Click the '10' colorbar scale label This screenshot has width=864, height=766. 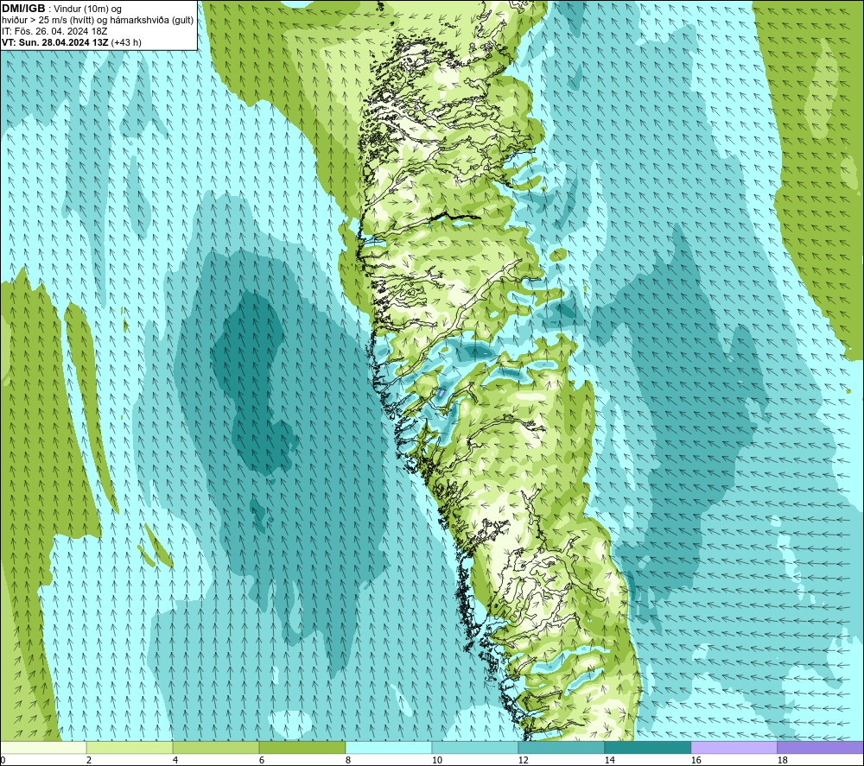point(436,760)
